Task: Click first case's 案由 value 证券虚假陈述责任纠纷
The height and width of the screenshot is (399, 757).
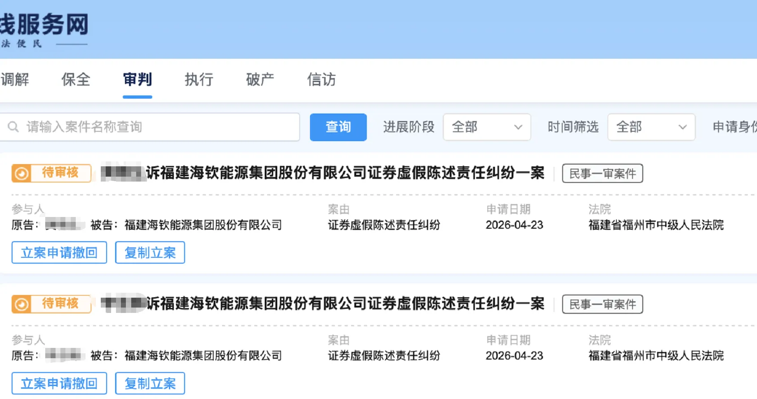Action: 384,225
